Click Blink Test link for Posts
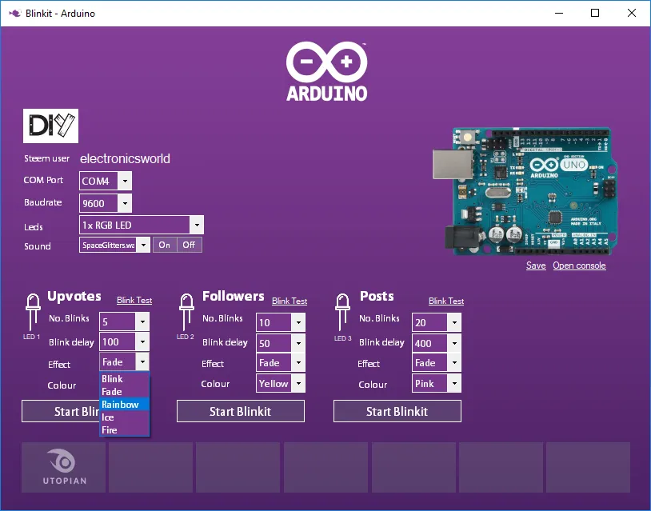Viewport: 651px width, 511px height. [446, 301]
